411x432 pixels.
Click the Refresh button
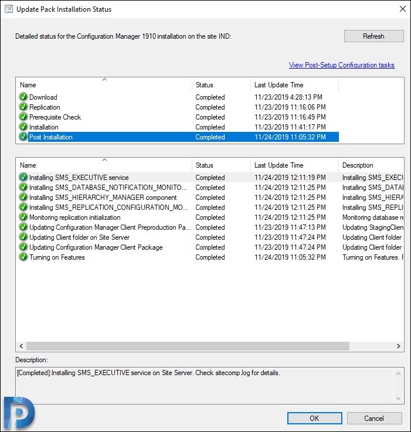pyautogui.click(x=374, y=36)
